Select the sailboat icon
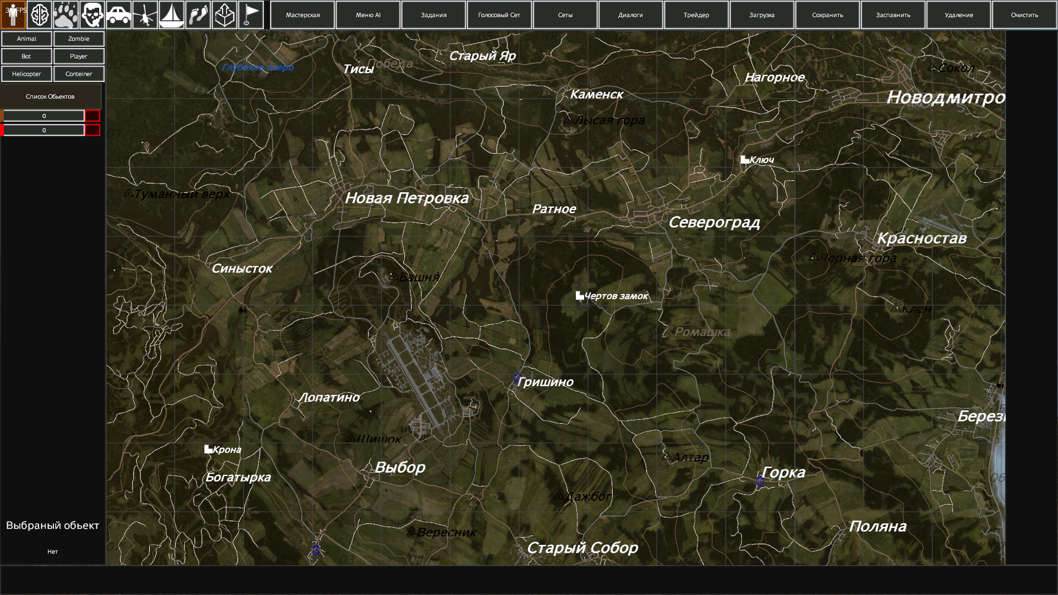This screenshot has height=595, width=1058. [171, 15]
